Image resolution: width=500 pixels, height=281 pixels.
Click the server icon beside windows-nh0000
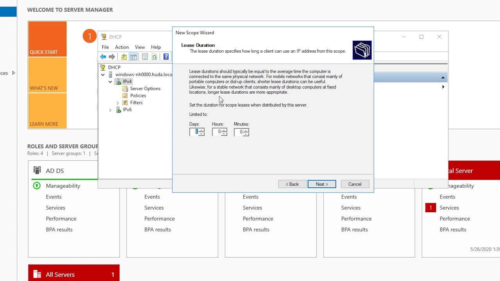click(111, 75)
